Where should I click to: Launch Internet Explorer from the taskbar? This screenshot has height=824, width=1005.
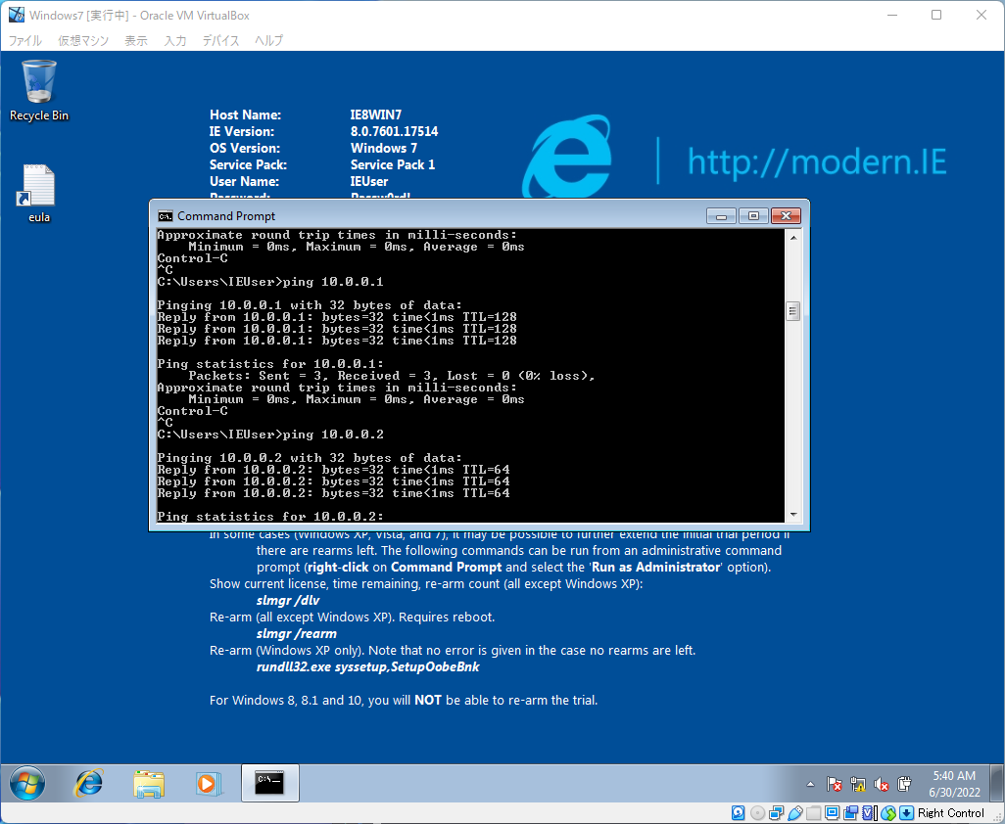tap(89, 783)
